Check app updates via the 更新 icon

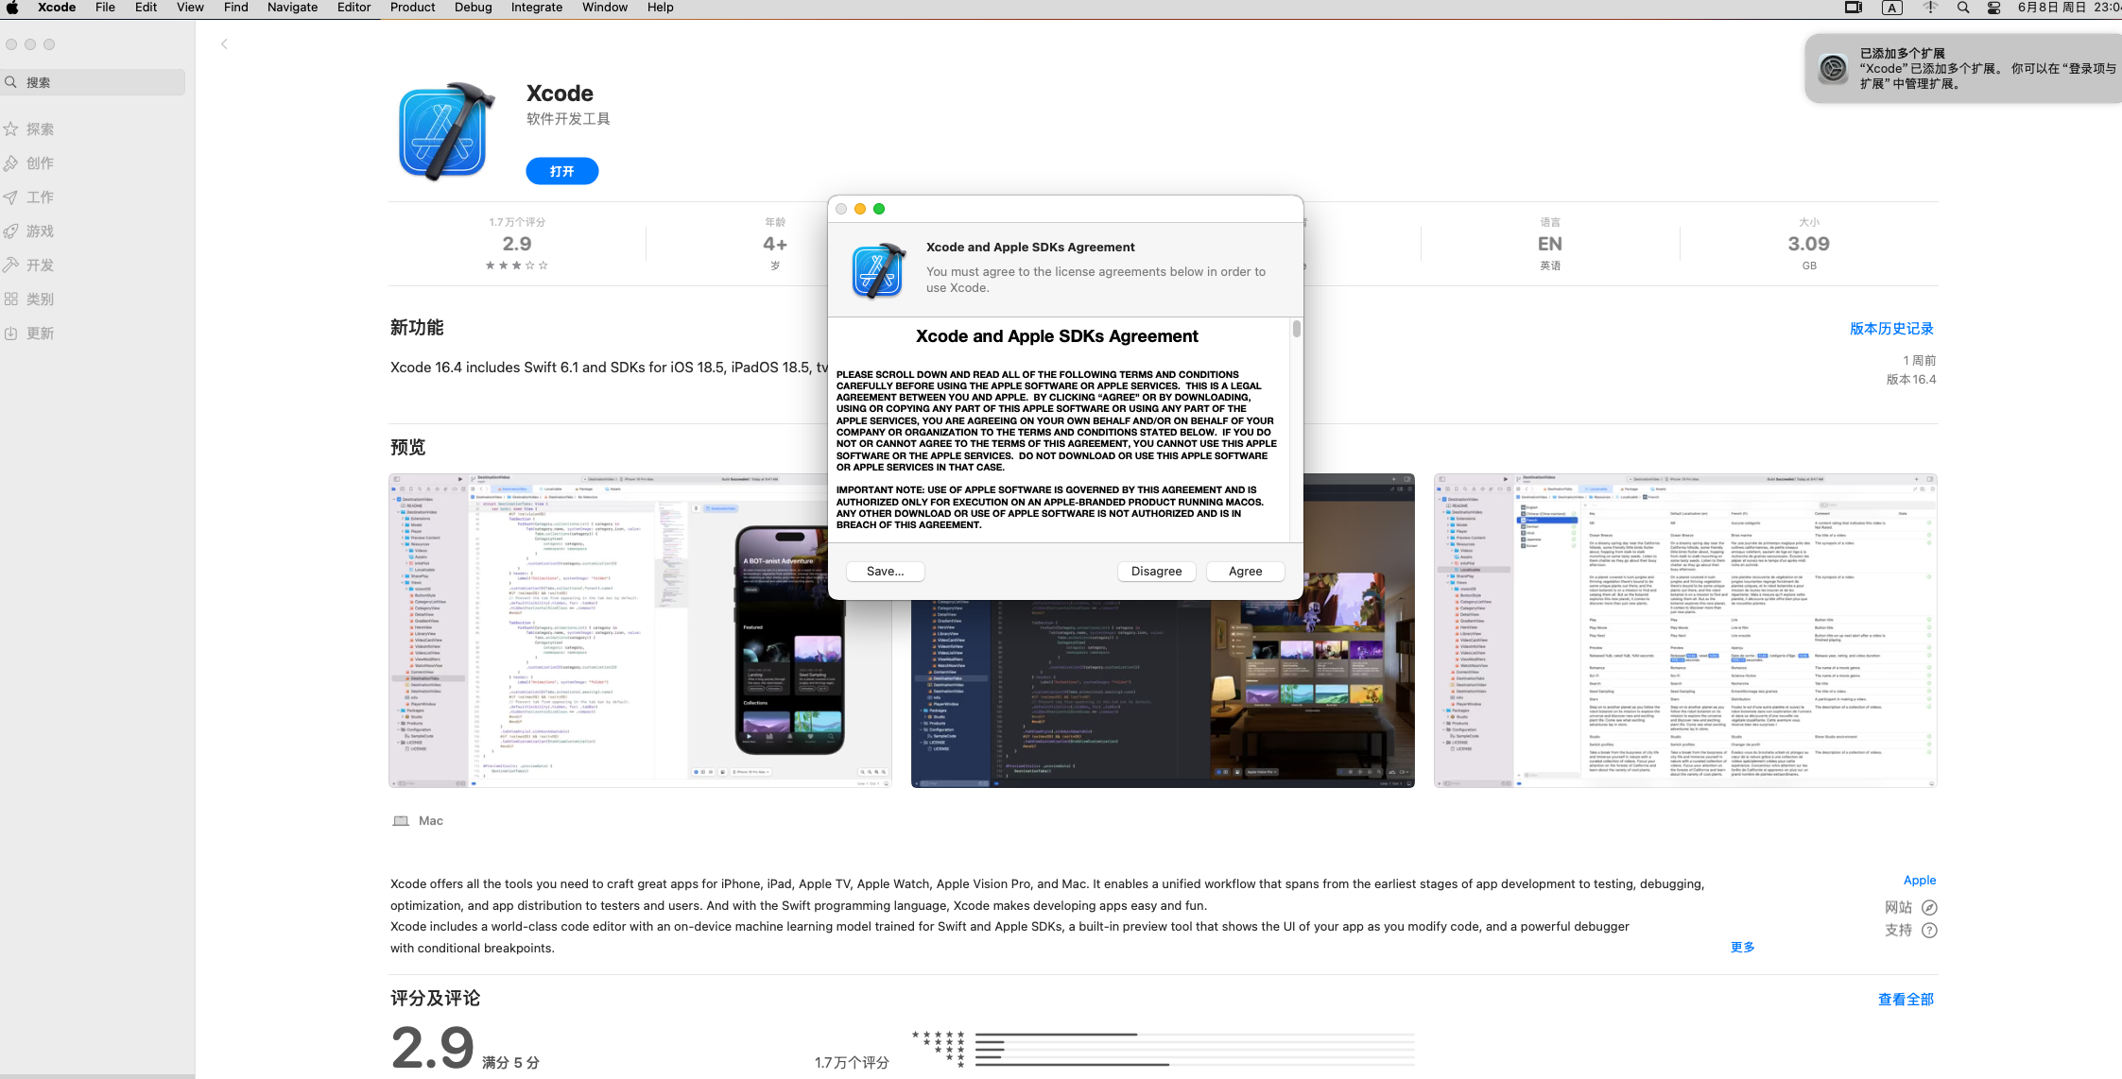[x=40, y=333]
